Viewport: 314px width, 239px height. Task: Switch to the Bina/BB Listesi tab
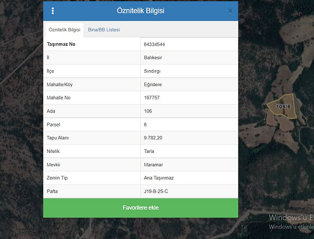click(x=104, y=30)
